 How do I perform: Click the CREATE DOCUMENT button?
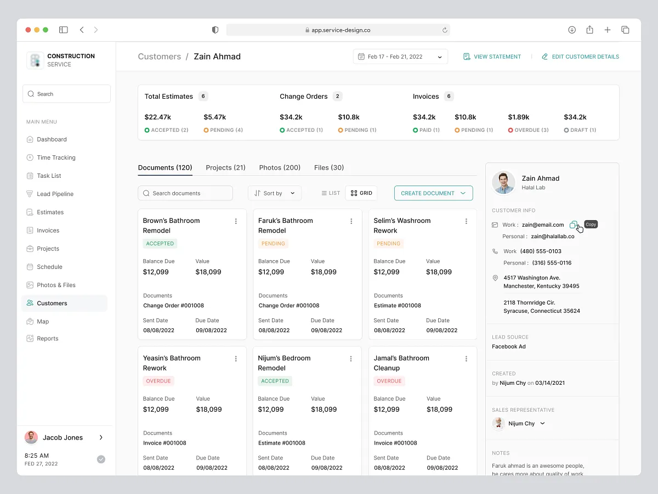pos(433,193)
